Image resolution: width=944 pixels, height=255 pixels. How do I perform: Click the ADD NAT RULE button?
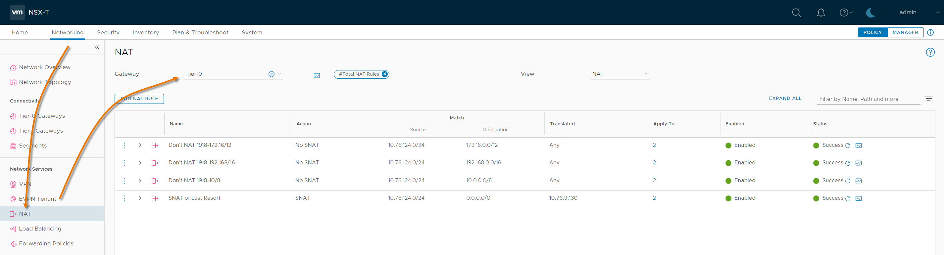tap(139, 99)
